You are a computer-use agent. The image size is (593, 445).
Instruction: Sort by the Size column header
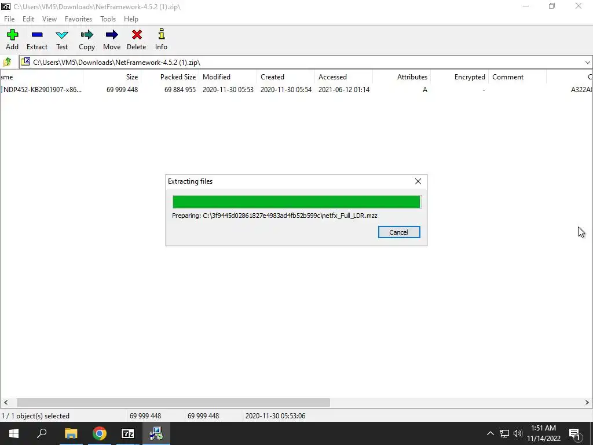(112, 77)
